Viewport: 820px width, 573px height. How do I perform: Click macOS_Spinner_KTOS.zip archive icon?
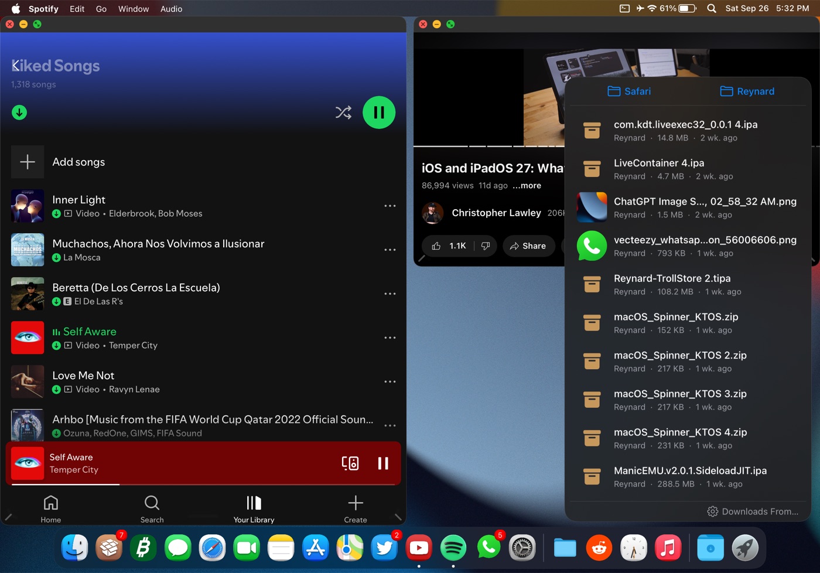(x=592, y=323)
